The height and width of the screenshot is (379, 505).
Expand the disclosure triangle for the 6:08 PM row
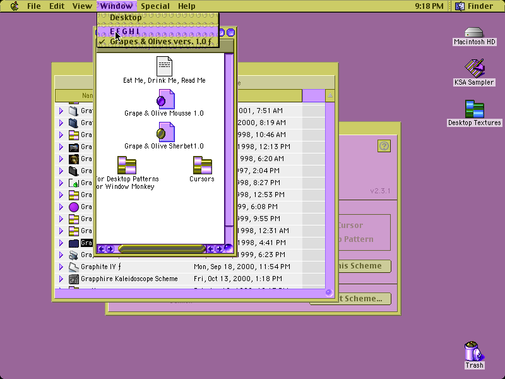61,207
